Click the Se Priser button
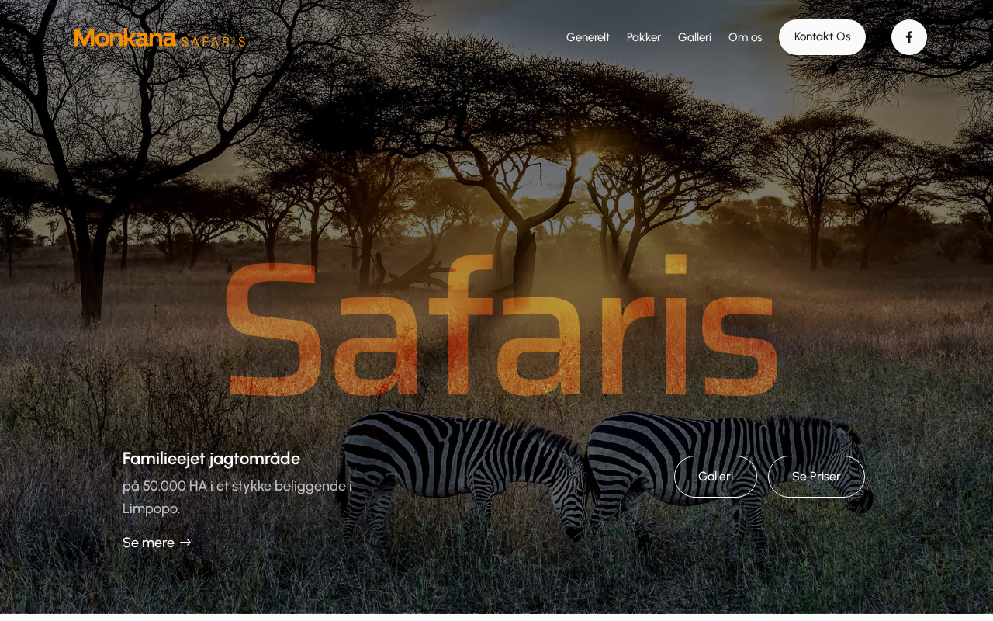 [x=816, y=477]
